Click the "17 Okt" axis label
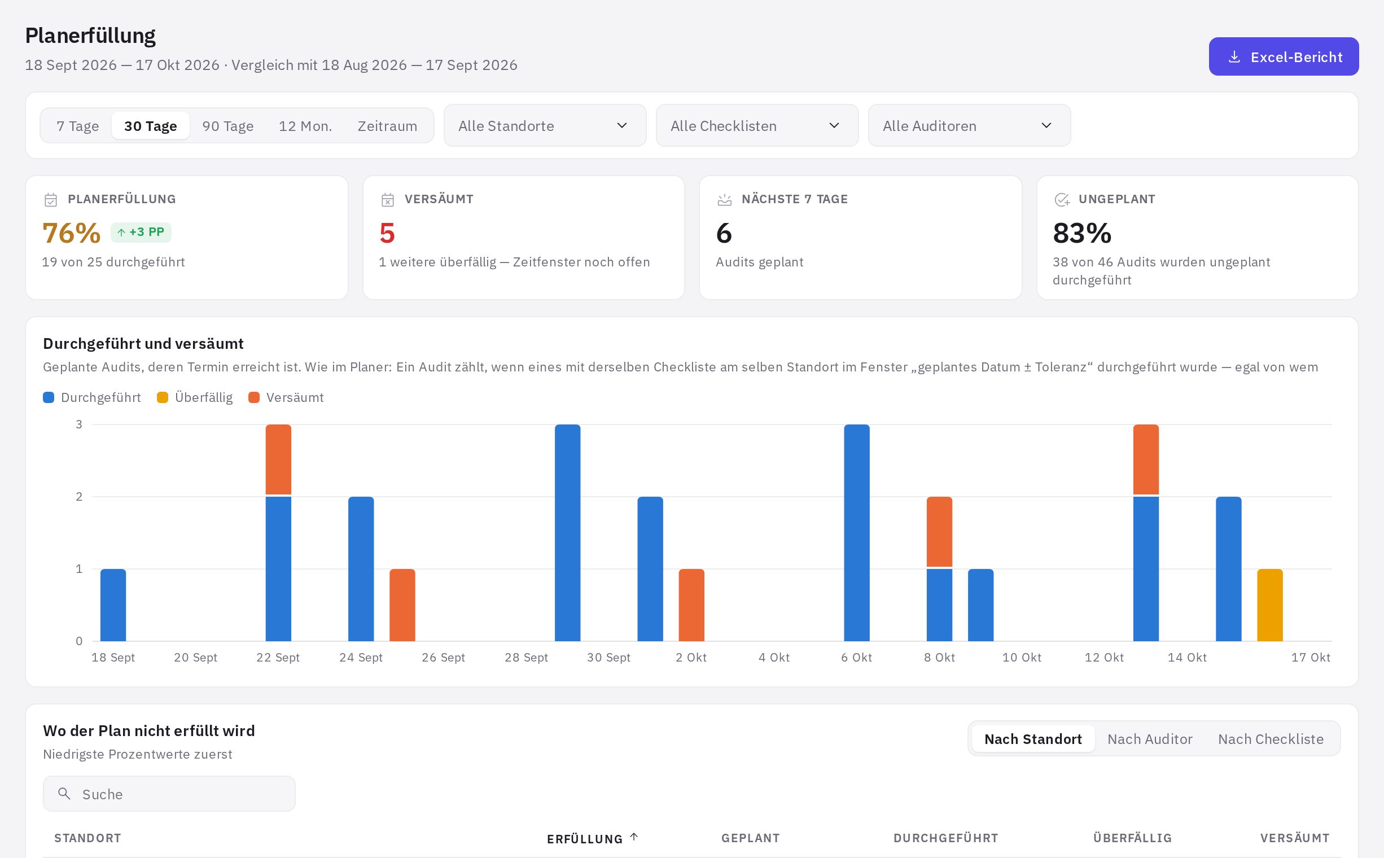 (1310, 657)
